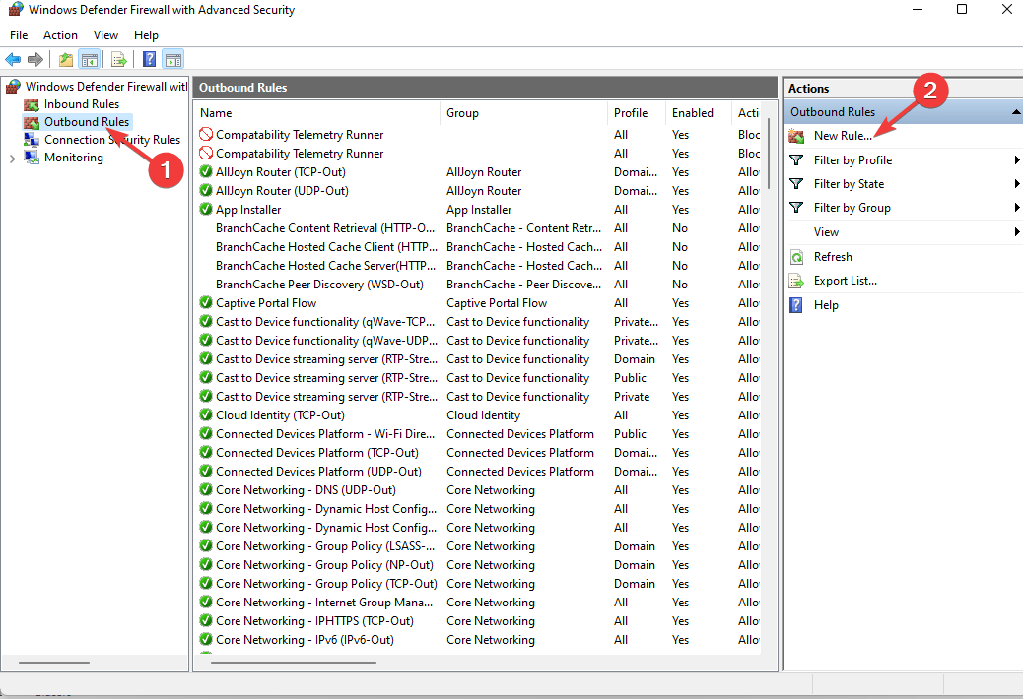Select Connection Security Rules in tree

pyautogui.click(x=112, y=140)
